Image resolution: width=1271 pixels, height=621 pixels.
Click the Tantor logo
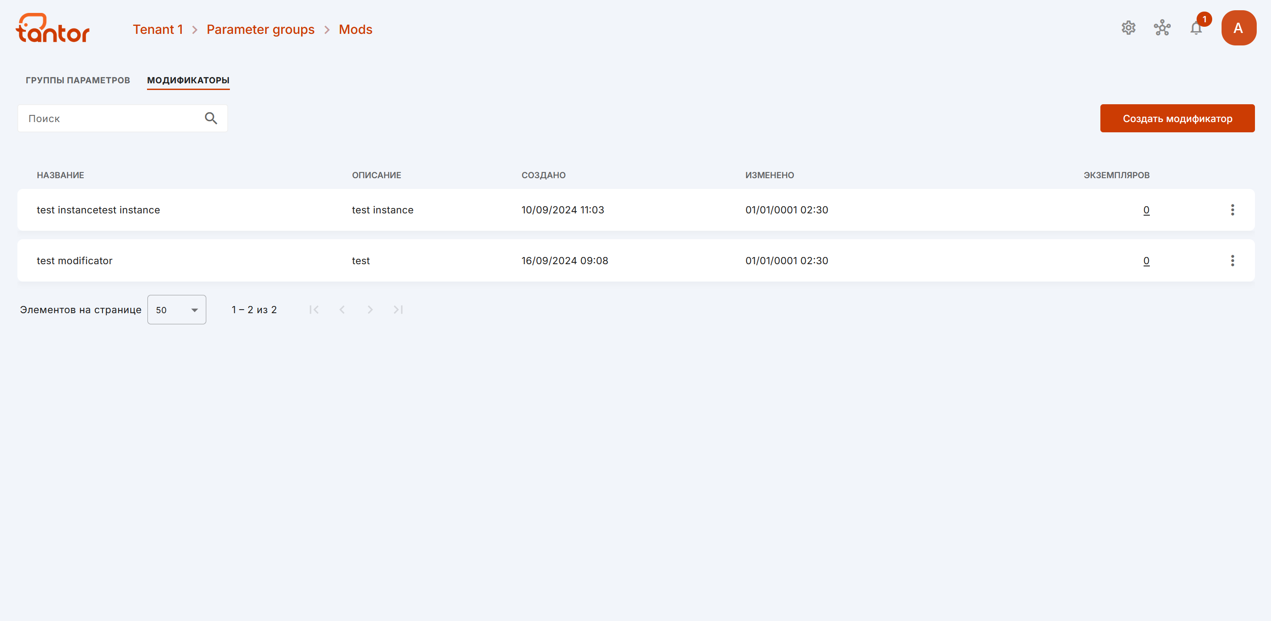tap(53, 28)
